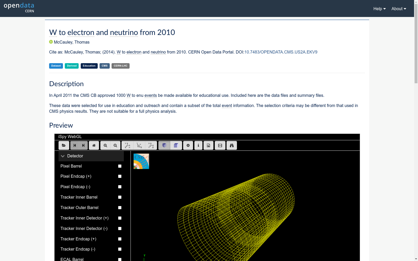Enable Pixel Endcap (+) checkbox
Image resolution: width=418 pixels, height=261 pixels.
[x=120, y=176]
